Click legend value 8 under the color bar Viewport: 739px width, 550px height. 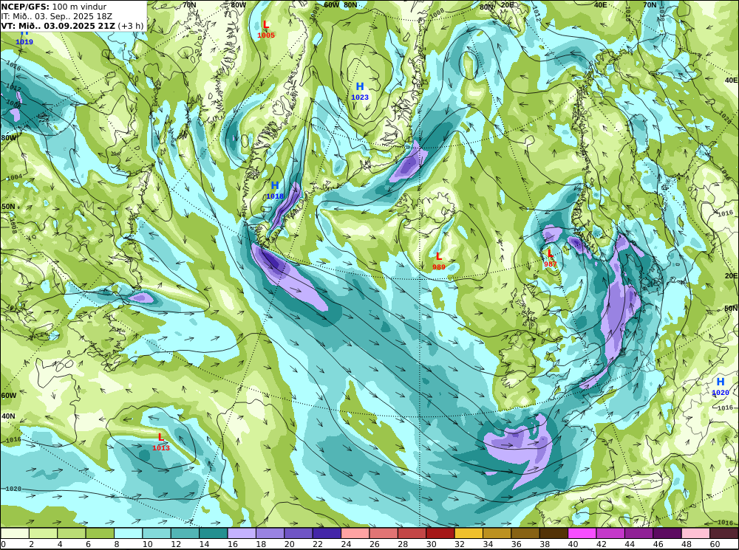click(x=117, y=544)
